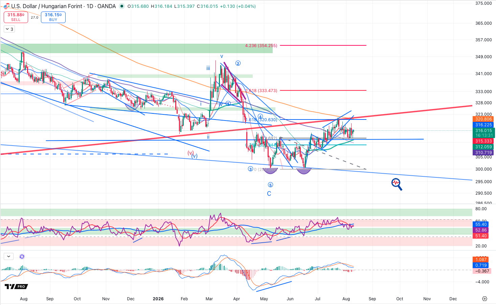Click the green 316.015 current price label
This screenshot has width=496, height=305.
483,130
